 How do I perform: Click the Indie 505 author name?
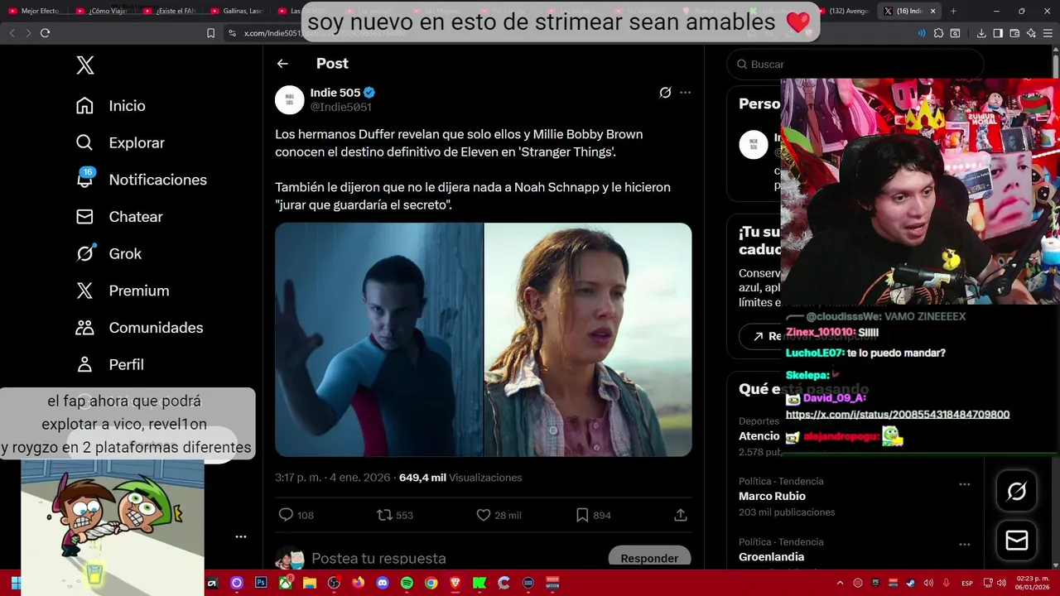pyautogui.click(x=335, y=93)
